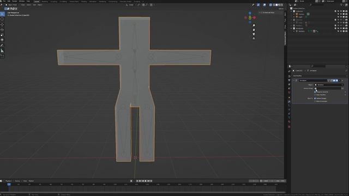Viewport: 349px width, 196px height.
Task: Open the File menu
Action: [x=4, y=1]
